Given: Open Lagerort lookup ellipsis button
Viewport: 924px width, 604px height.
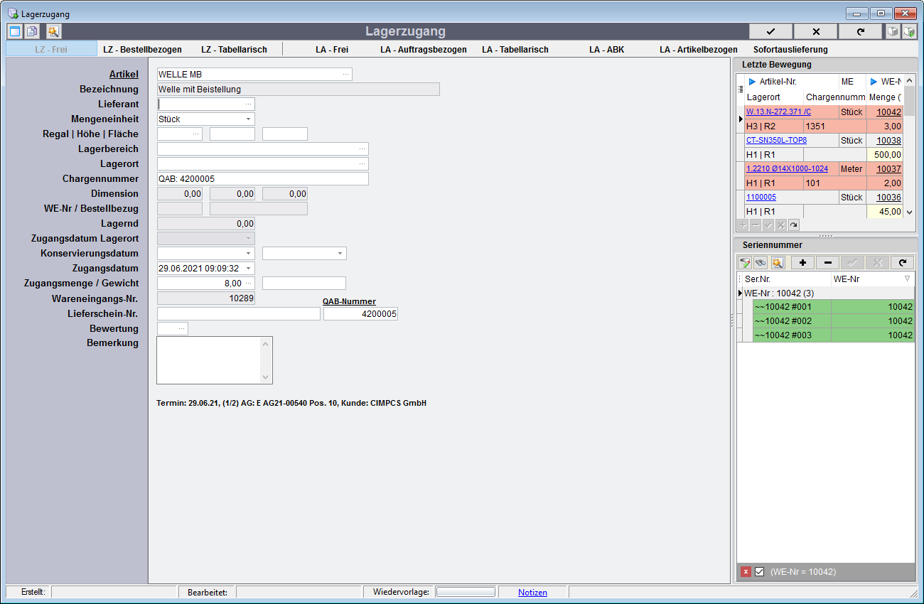Looking at the screenshot, I should click(362, 164).
